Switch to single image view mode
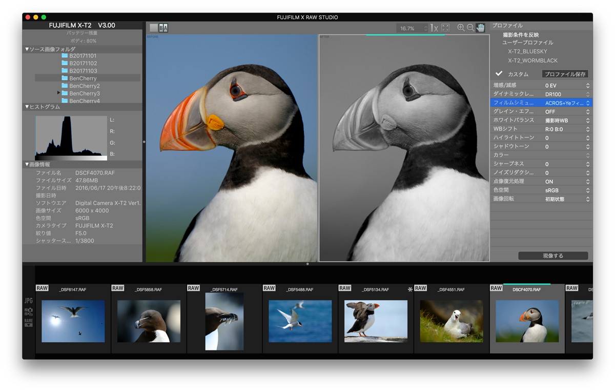 pyautogui.click(x=153, y=28)
